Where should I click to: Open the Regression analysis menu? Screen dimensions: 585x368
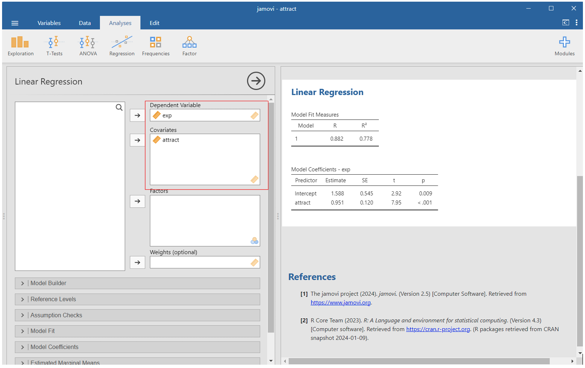click(122, 46)
